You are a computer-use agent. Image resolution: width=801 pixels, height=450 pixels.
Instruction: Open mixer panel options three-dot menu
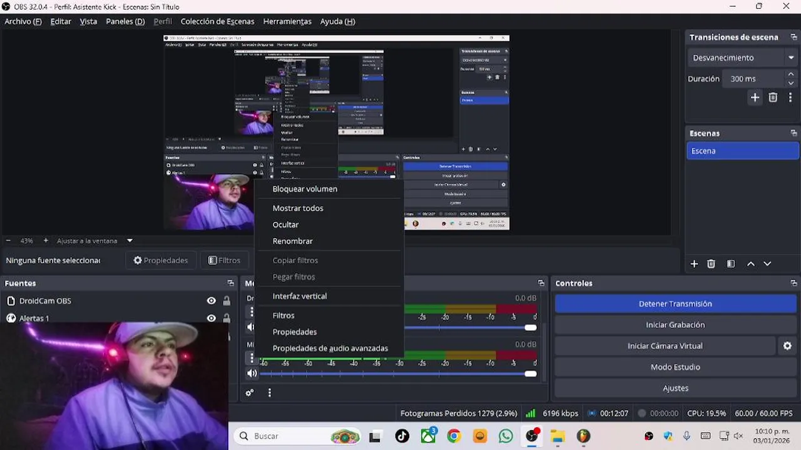270,393
